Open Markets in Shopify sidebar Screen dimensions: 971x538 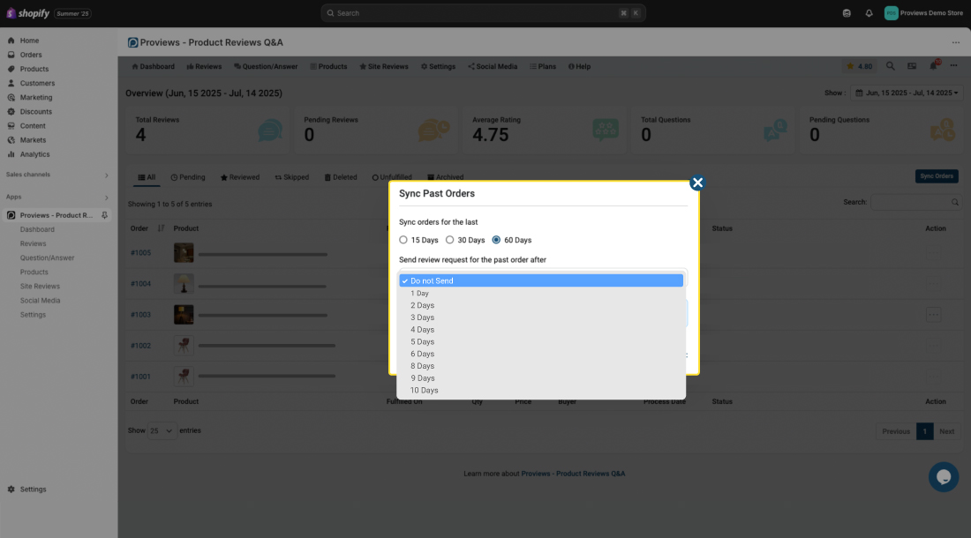(x=33, y=139)
